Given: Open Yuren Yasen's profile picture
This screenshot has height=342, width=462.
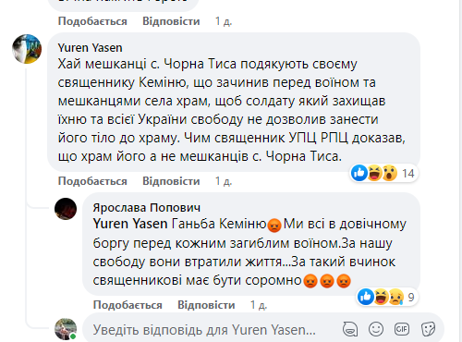Looking at the screenshot, I should (27, 49).
